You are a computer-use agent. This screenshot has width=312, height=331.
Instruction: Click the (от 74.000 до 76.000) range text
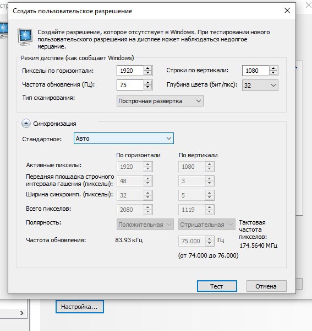[208, 255]
